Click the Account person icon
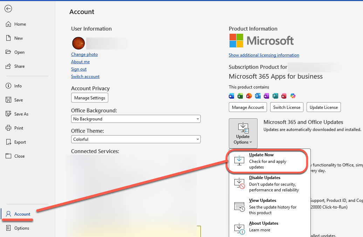Image resolution: width=363 pixels, height=237 pixels. (x=8, y=214)
